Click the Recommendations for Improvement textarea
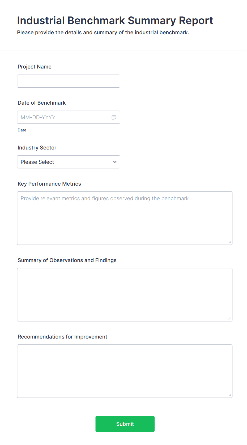The image size is (247, 445). [x=125, y=371]
